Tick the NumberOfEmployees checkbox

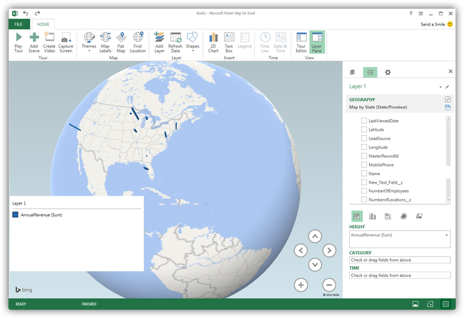pyautogui.click(x=364, y=191)
